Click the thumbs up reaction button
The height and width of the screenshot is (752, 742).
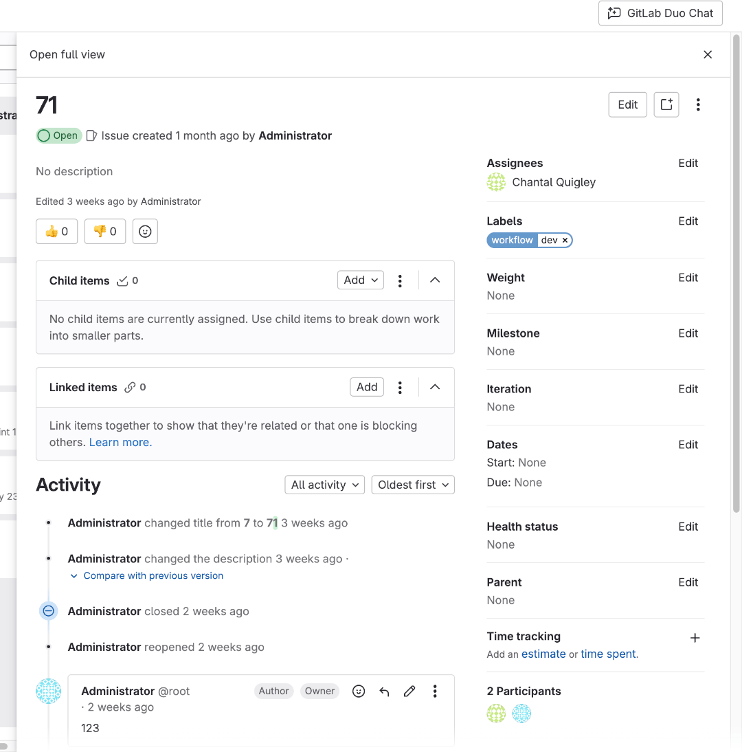(x=56, y=232)
